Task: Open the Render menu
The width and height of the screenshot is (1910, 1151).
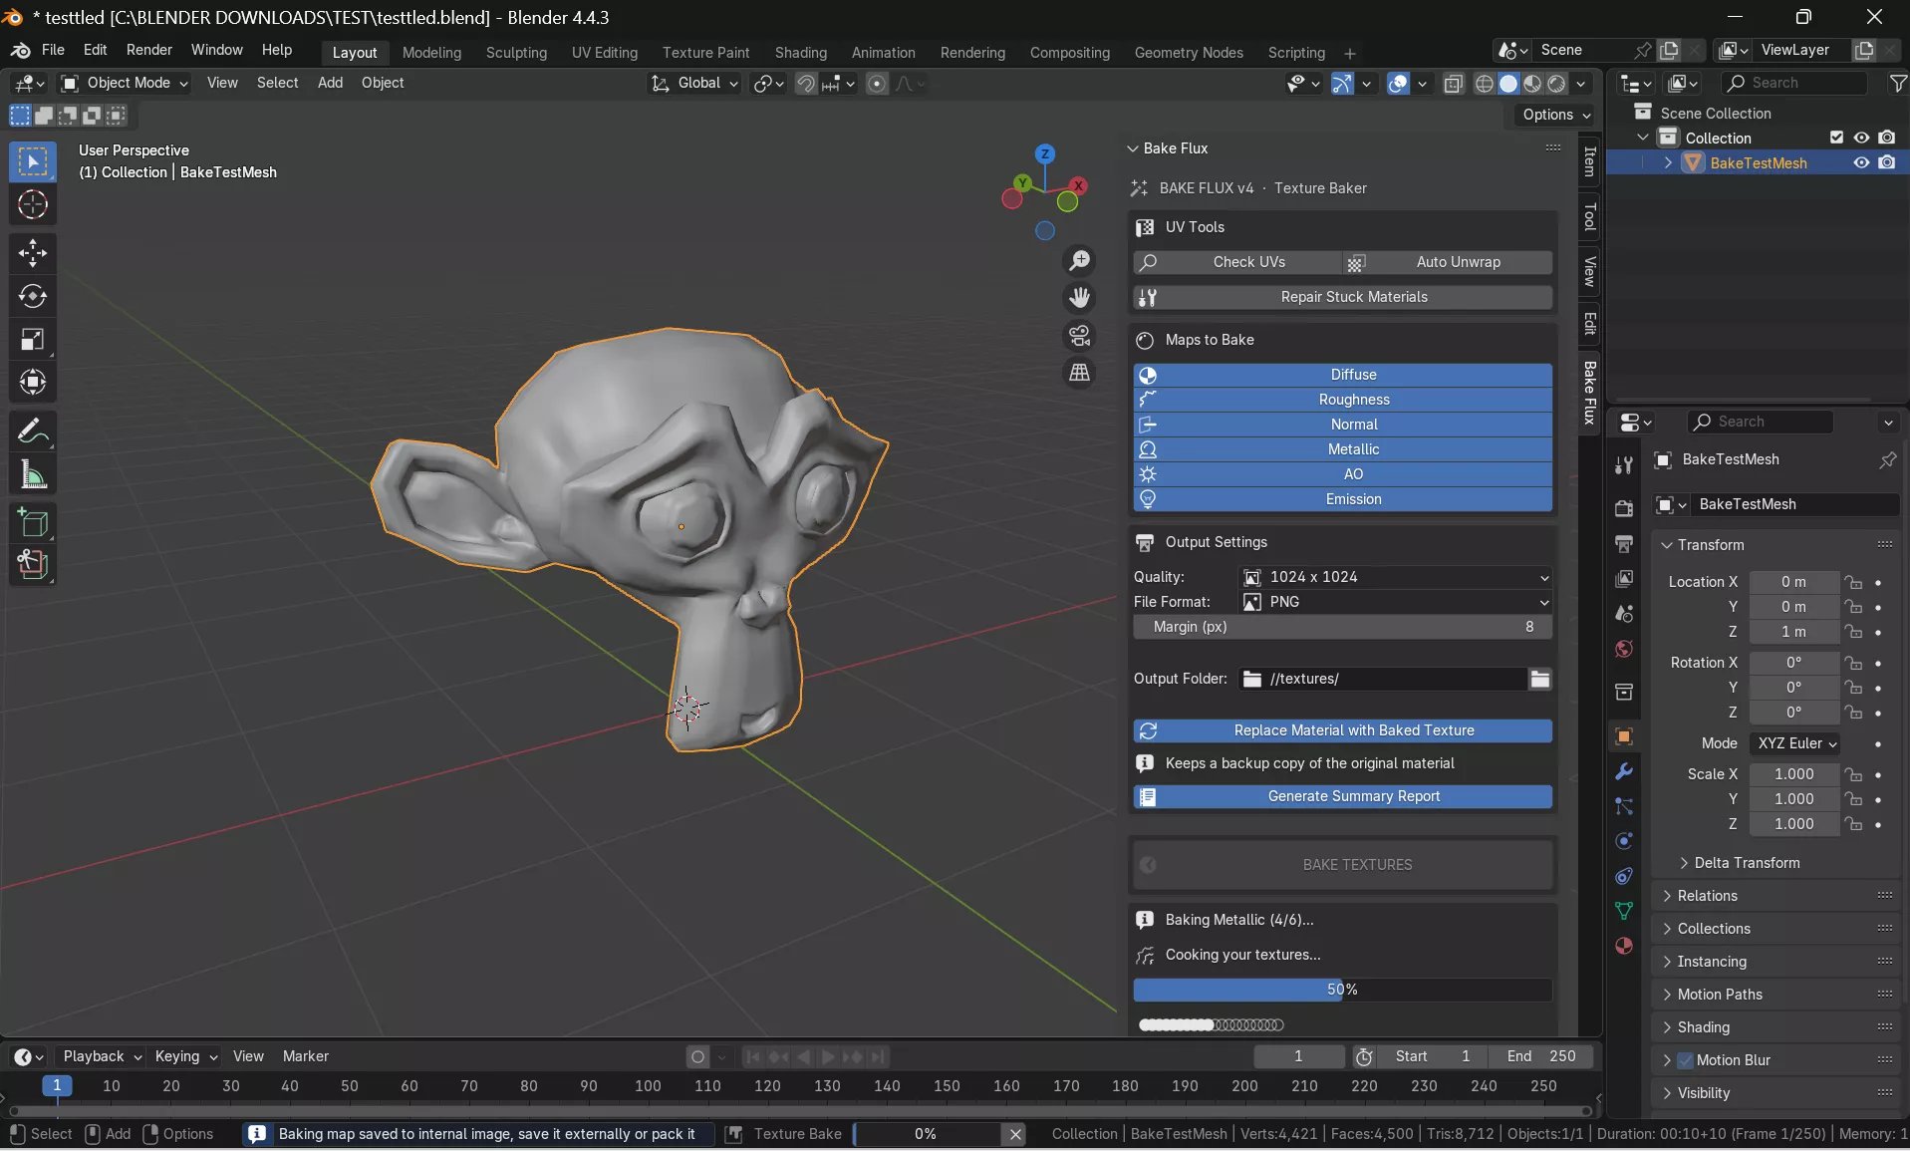Action: pos(149,50)
